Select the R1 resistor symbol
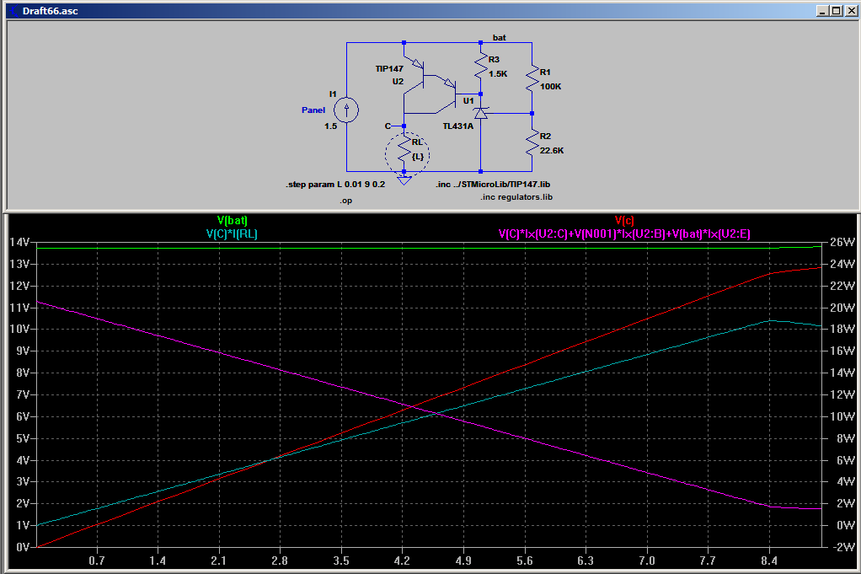Viewport: 861px width, 574px height. point(532,79)
